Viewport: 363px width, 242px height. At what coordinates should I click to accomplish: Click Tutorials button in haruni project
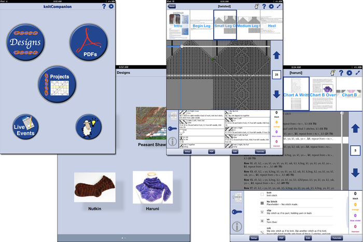click(x=337, y=238)
